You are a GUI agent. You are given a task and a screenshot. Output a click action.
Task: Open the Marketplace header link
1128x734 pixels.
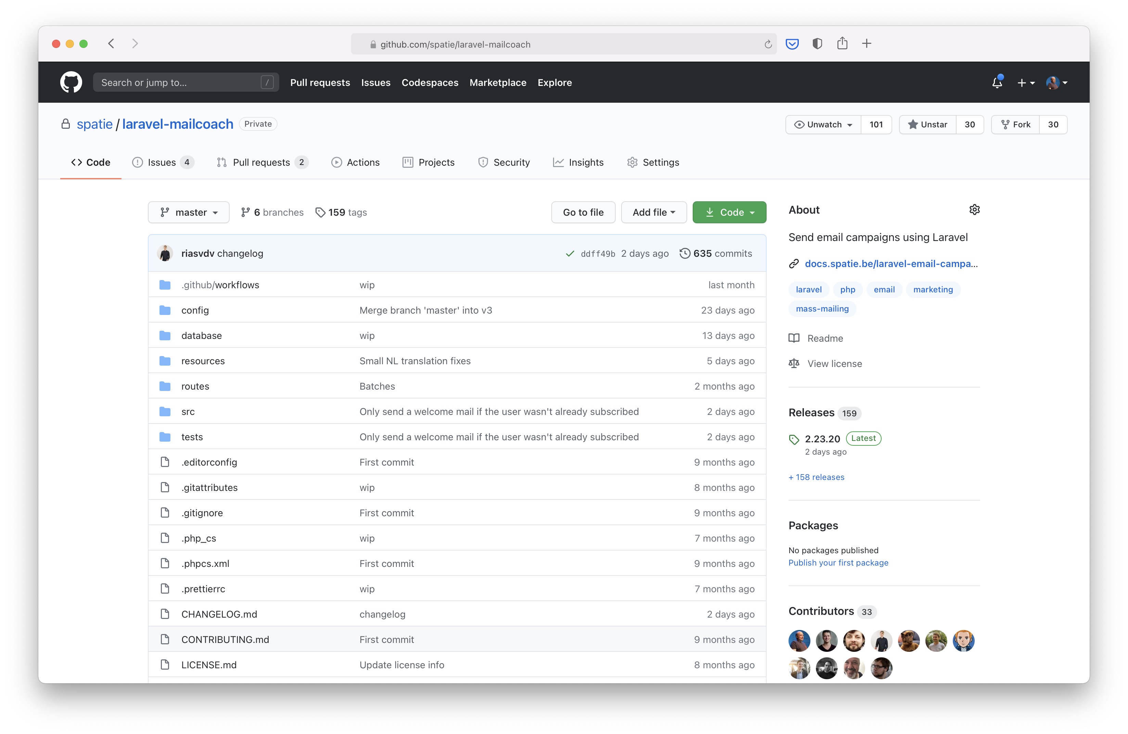coord(498,83)
